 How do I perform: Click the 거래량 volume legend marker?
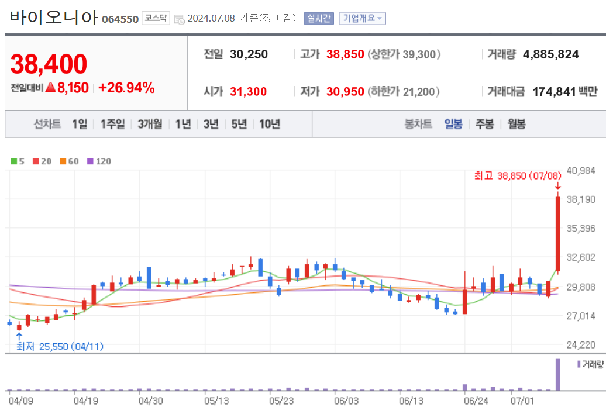579,364
